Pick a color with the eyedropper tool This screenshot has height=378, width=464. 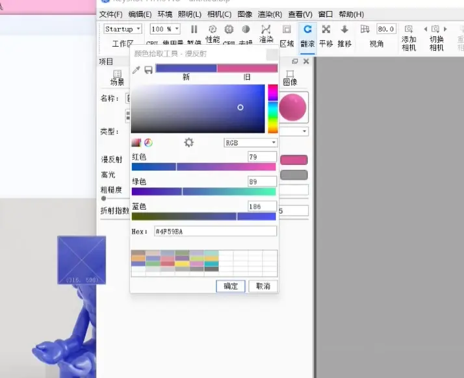(x=136, y=69)
